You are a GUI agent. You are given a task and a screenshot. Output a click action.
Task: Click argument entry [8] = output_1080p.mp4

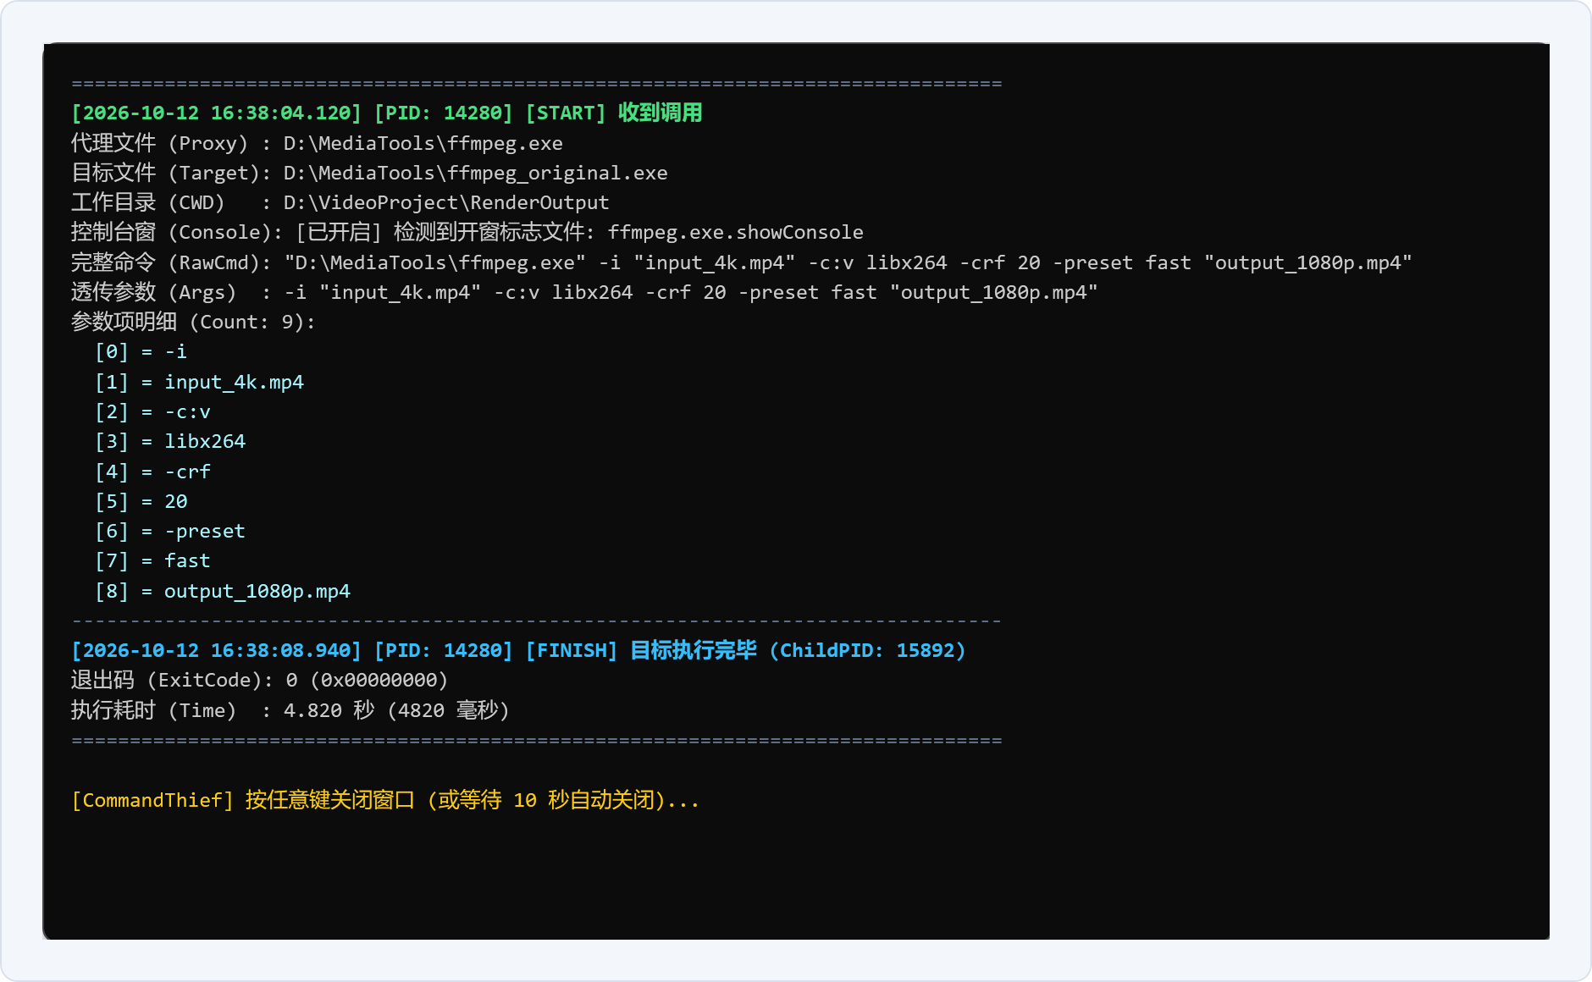pyautogui.click(x=223, y=591)
